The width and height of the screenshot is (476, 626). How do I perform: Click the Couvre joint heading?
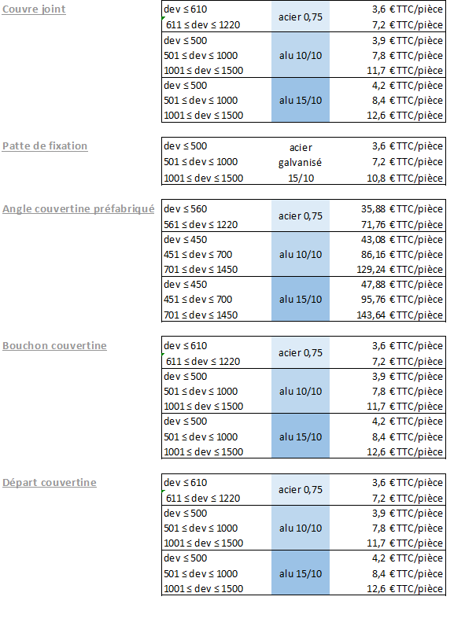(35, 9)
